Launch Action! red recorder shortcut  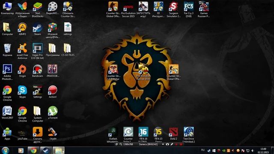click(x=53, y=92)
